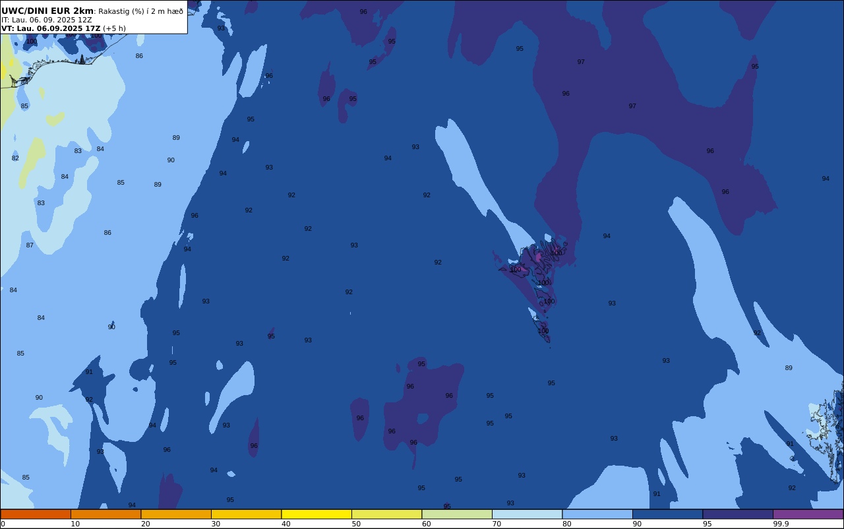
Task: Click the "VT: Lau. 06.09.2025 17Z" valid time
Action: [51, 28]
